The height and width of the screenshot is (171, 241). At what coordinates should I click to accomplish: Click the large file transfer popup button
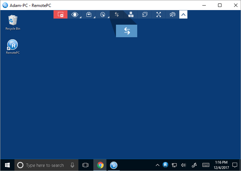[x=126, y=31]
